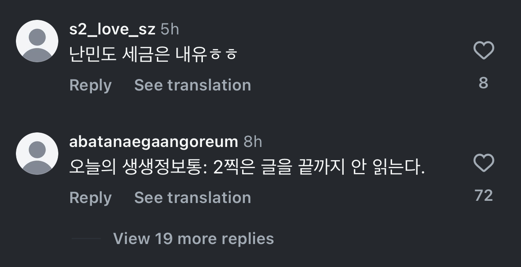This screenshot has height=267, width=521.
Task: Open abatanaegaangoreum's profile picture avatar
Action: 37,154
